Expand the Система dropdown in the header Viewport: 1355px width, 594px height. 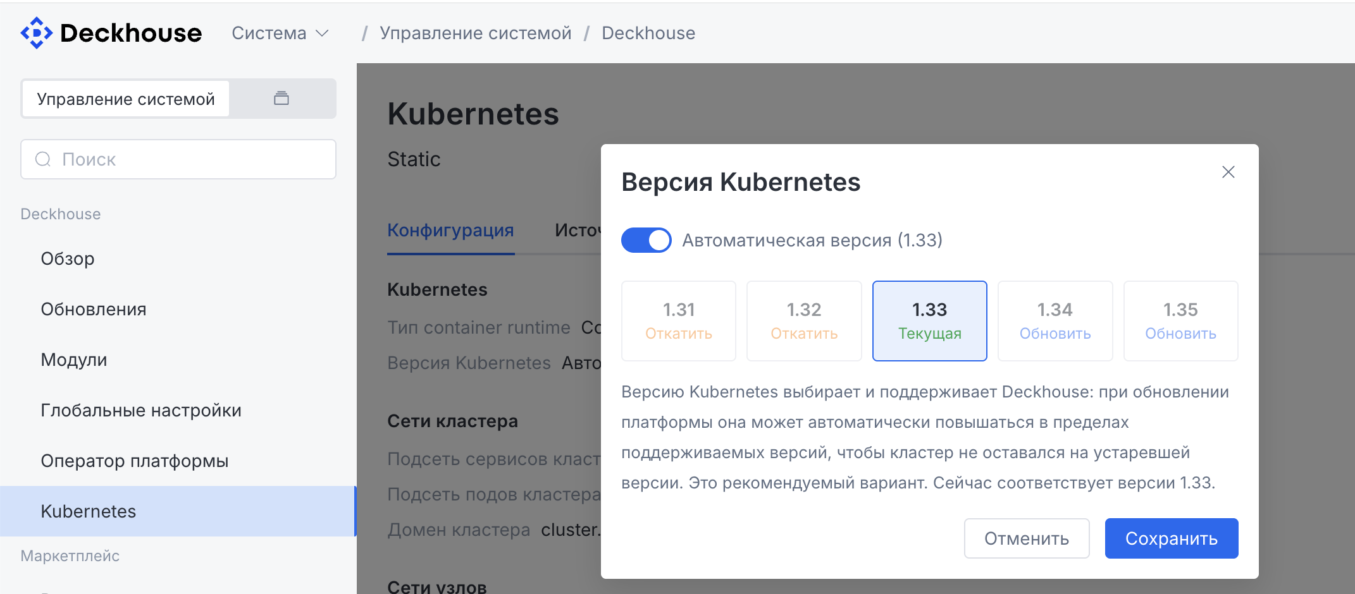tap(280, 33)
